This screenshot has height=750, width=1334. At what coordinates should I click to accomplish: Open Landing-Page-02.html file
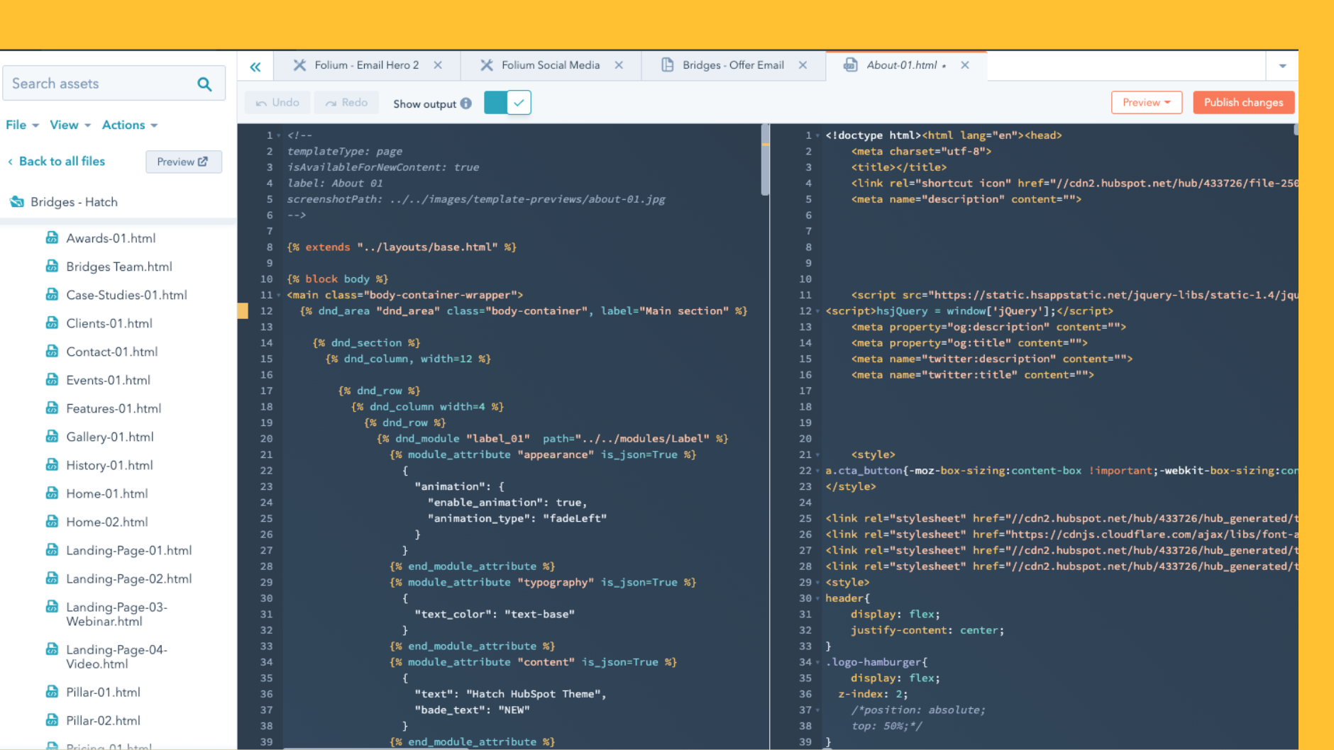coord(128,578)
